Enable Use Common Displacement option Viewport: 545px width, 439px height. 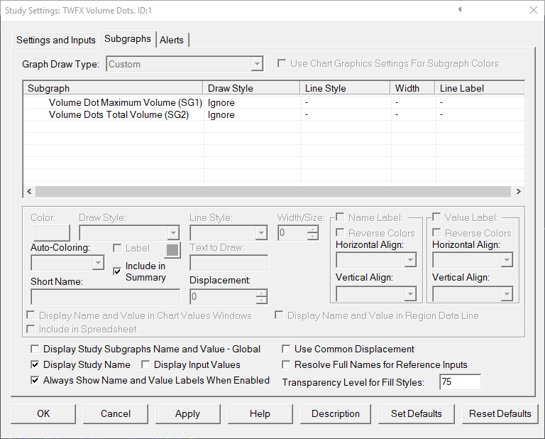pyautogui.click(x=287, y=349)
